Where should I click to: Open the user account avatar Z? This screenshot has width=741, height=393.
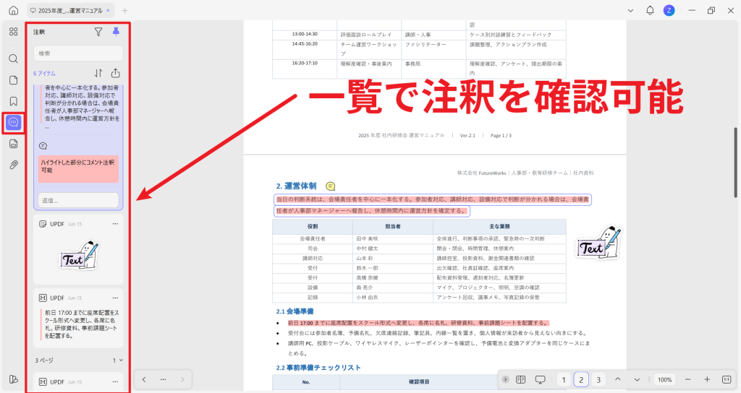669,10
